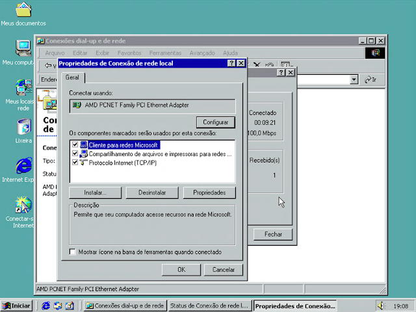
Task: Switch to Status de Conexão taskbar button
Action: (209, 305)
